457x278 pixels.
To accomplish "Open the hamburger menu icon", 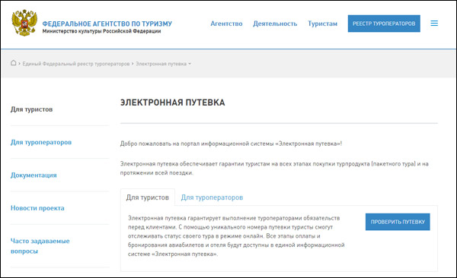I will (434, 24).
